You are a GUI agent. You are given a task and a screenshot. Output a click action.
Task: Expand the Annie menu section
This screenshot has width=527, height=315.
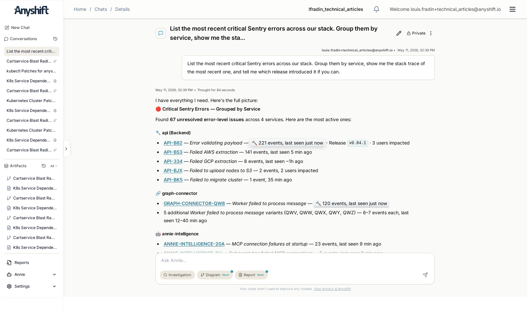32,275
